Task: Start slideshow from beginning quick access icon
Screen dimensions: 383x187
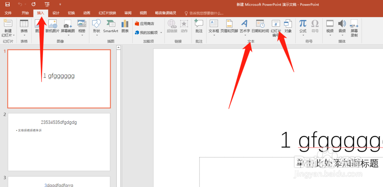Action: 47,4
